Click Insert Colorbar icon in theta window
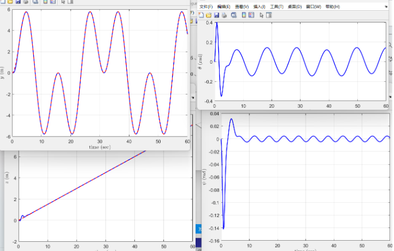 click(x=244, y=15)
